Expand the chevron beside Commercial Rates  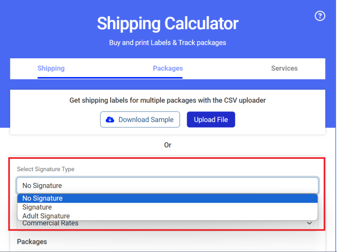pyautogui.click(x=309, y=223)
